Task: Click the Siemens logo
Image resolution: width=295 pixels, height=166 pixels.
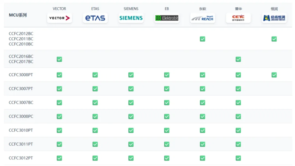Action: (131, 18)
